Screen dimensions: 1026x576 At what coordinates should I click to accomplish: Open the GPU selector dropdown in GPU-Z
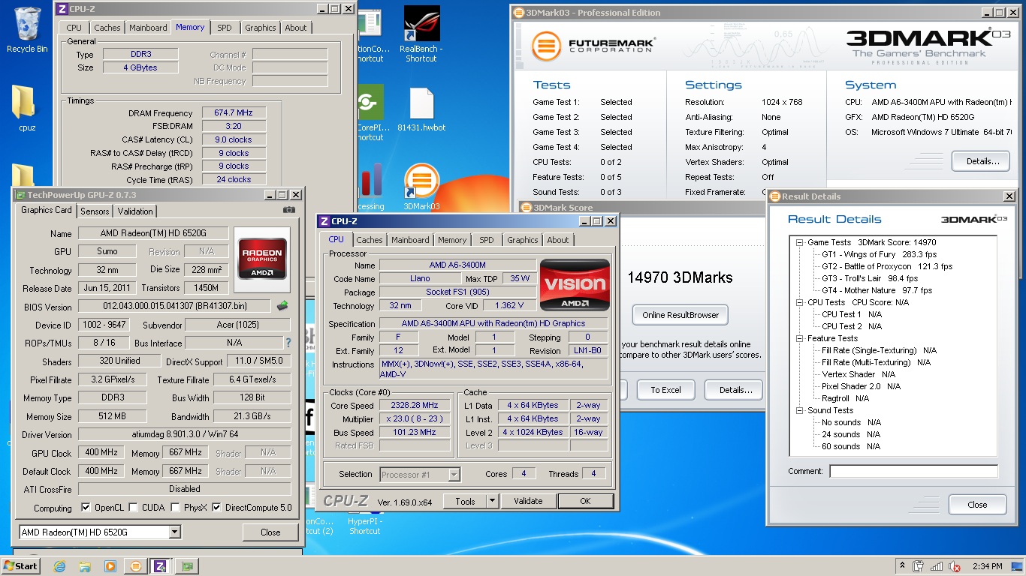174,532
